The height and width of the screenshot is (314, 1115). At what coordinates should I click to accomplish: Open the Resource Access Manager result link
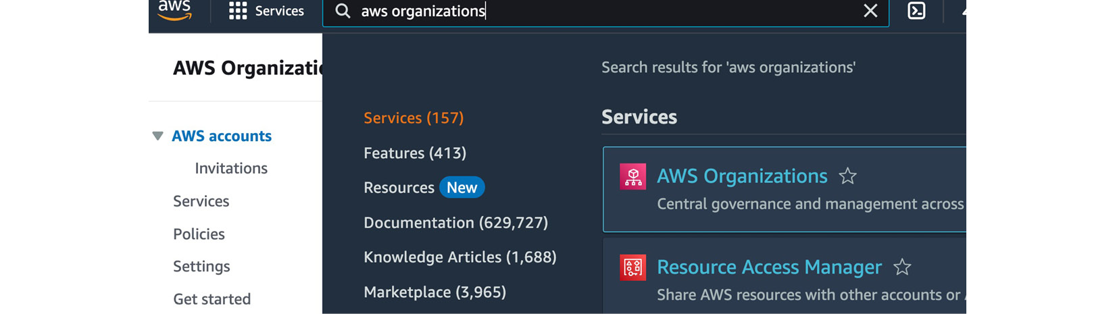pos(769,267)
